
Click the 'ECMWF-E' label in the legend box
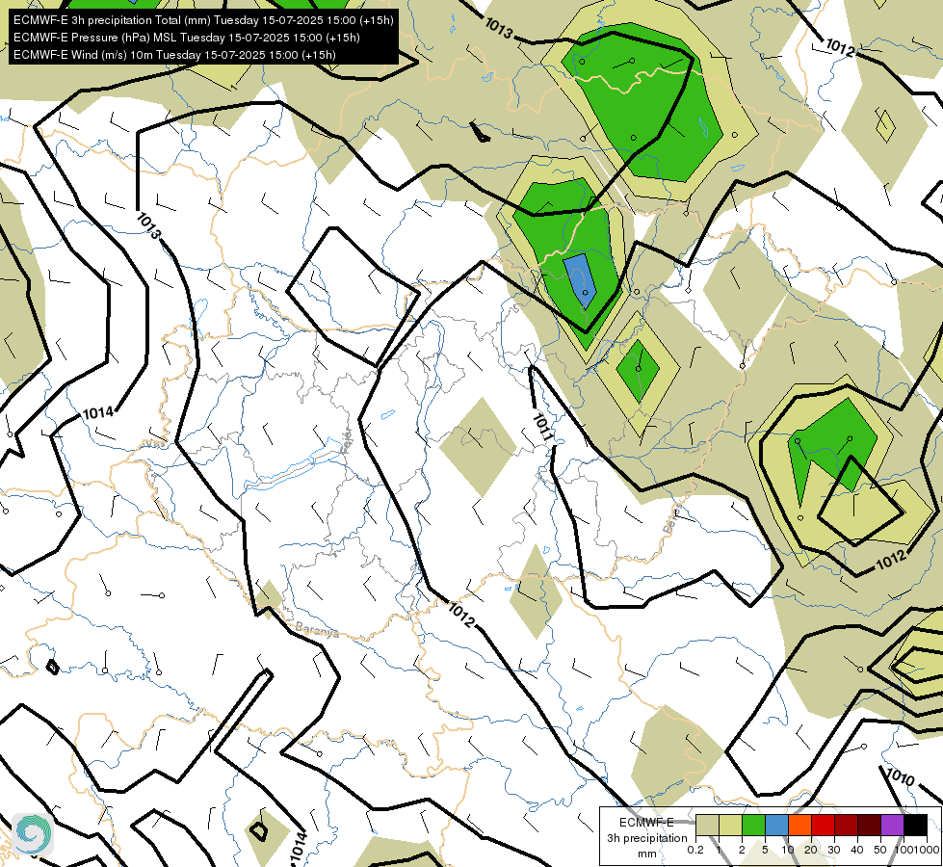(646, 823)
